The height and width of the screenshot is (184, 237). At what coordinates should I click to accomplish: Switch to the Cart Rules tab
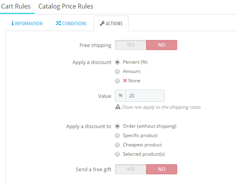[16, 6]
